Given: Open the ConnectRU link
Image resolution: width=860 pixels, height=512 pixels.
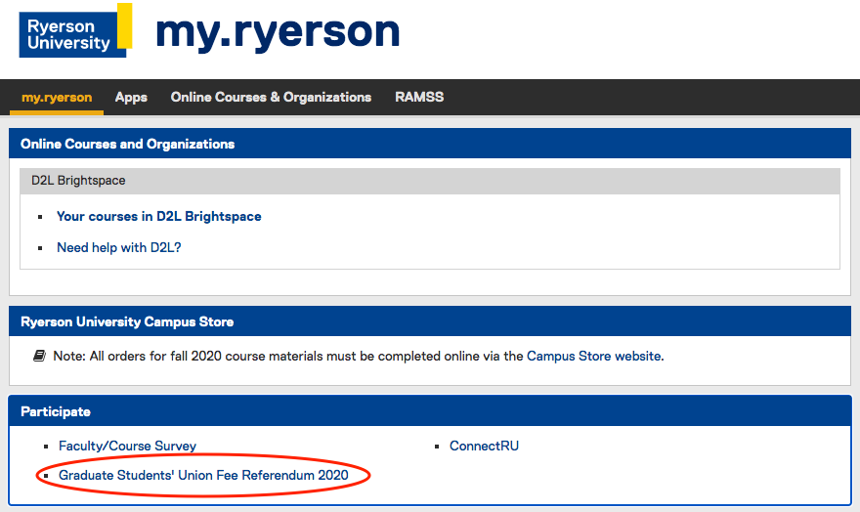Looking at the screenshot, I should (485, 446).
